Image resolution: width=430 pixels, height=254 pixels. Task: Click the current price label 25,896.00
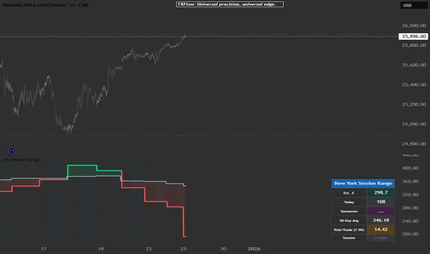414,36
